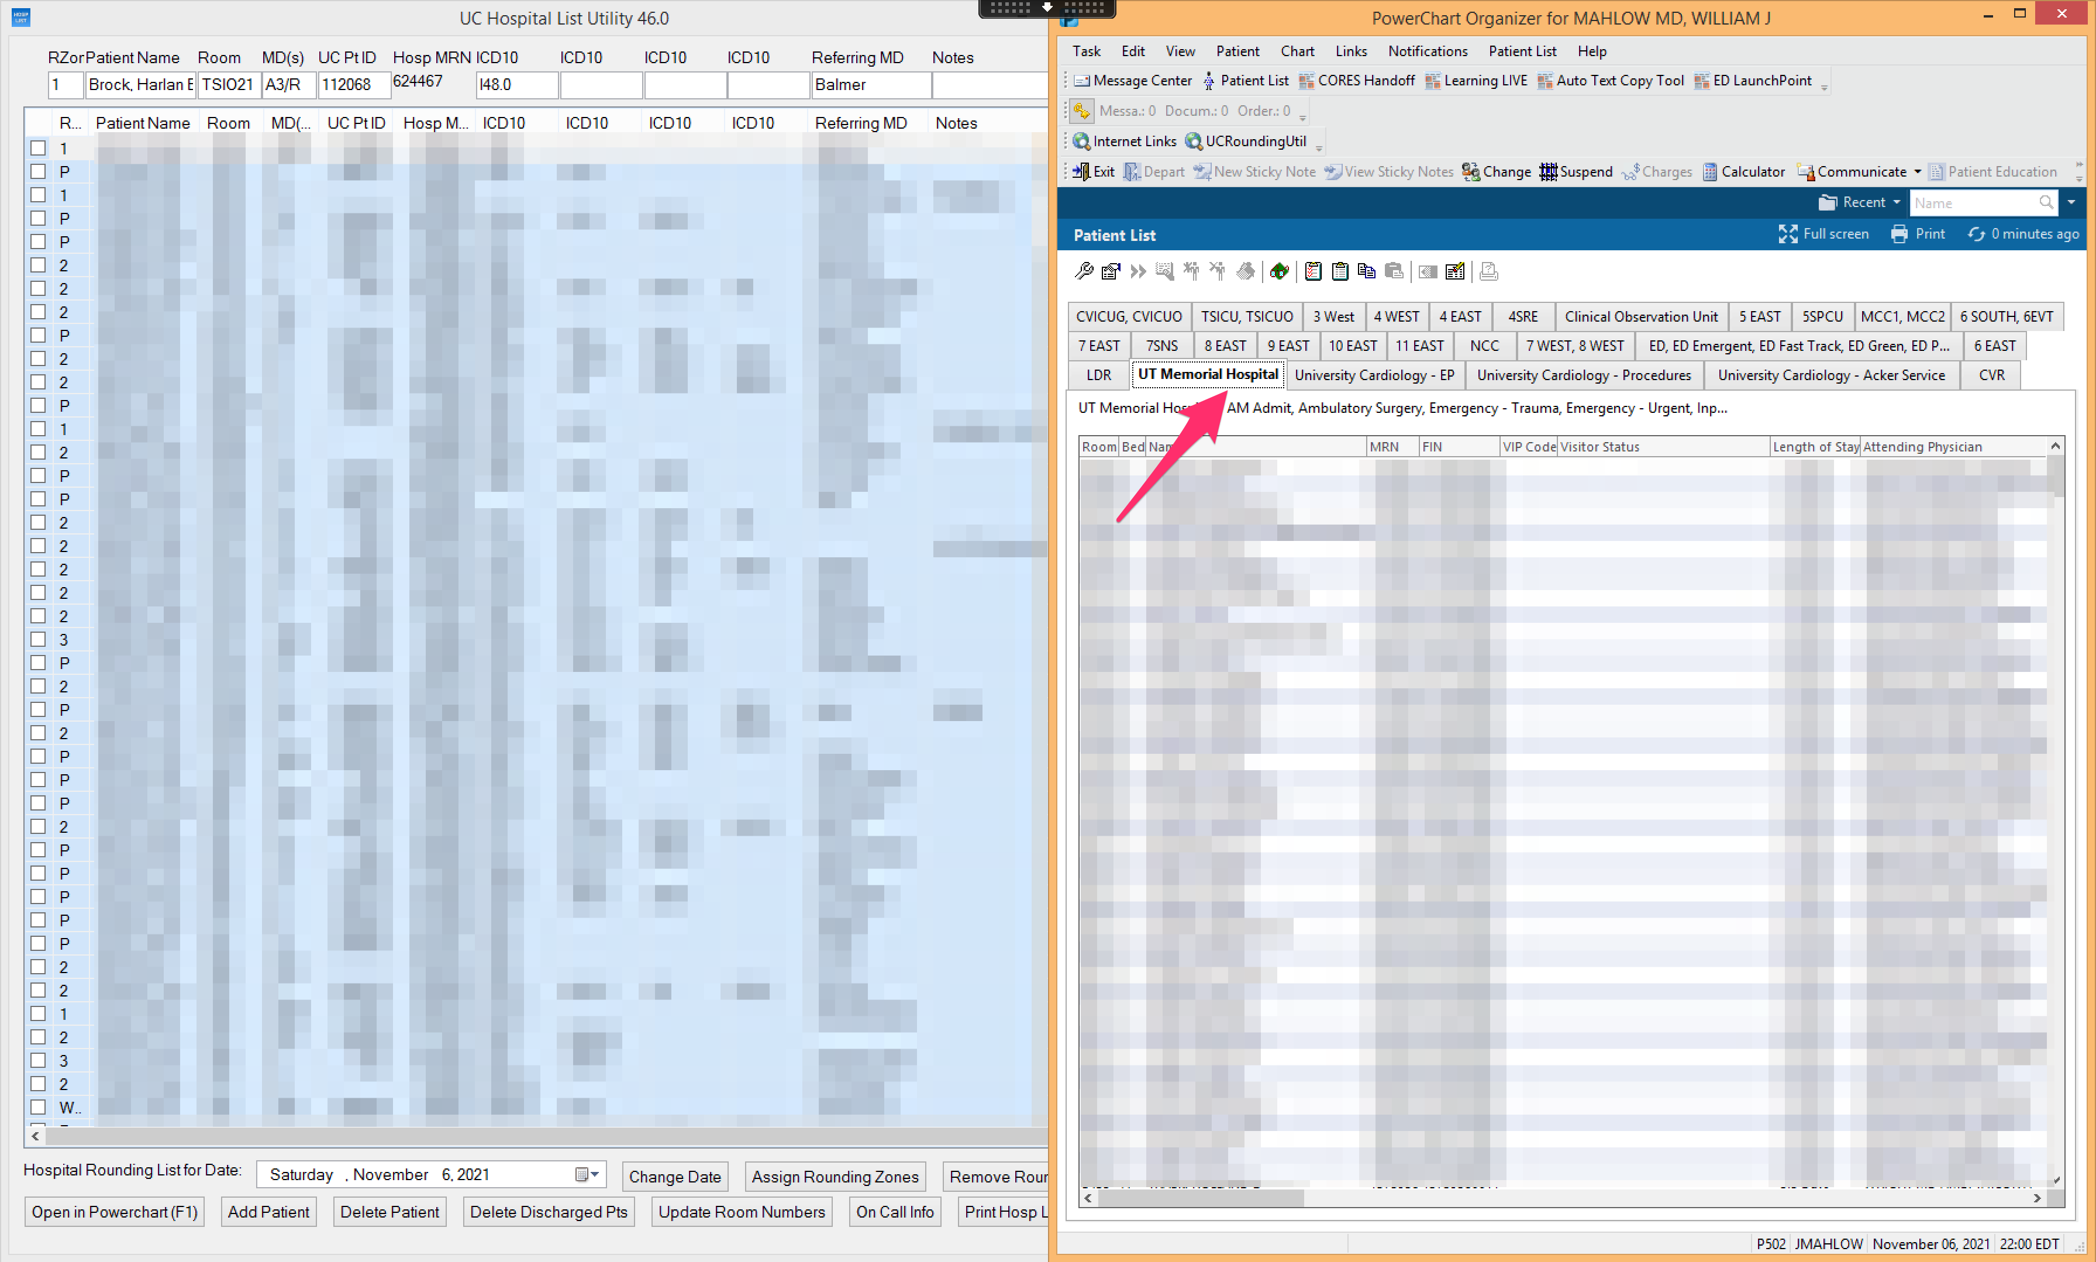Click Update Room Numbers button
Image resolution: width=2096 pixels, height=1262 pixels.
(x=740, y=1212)
